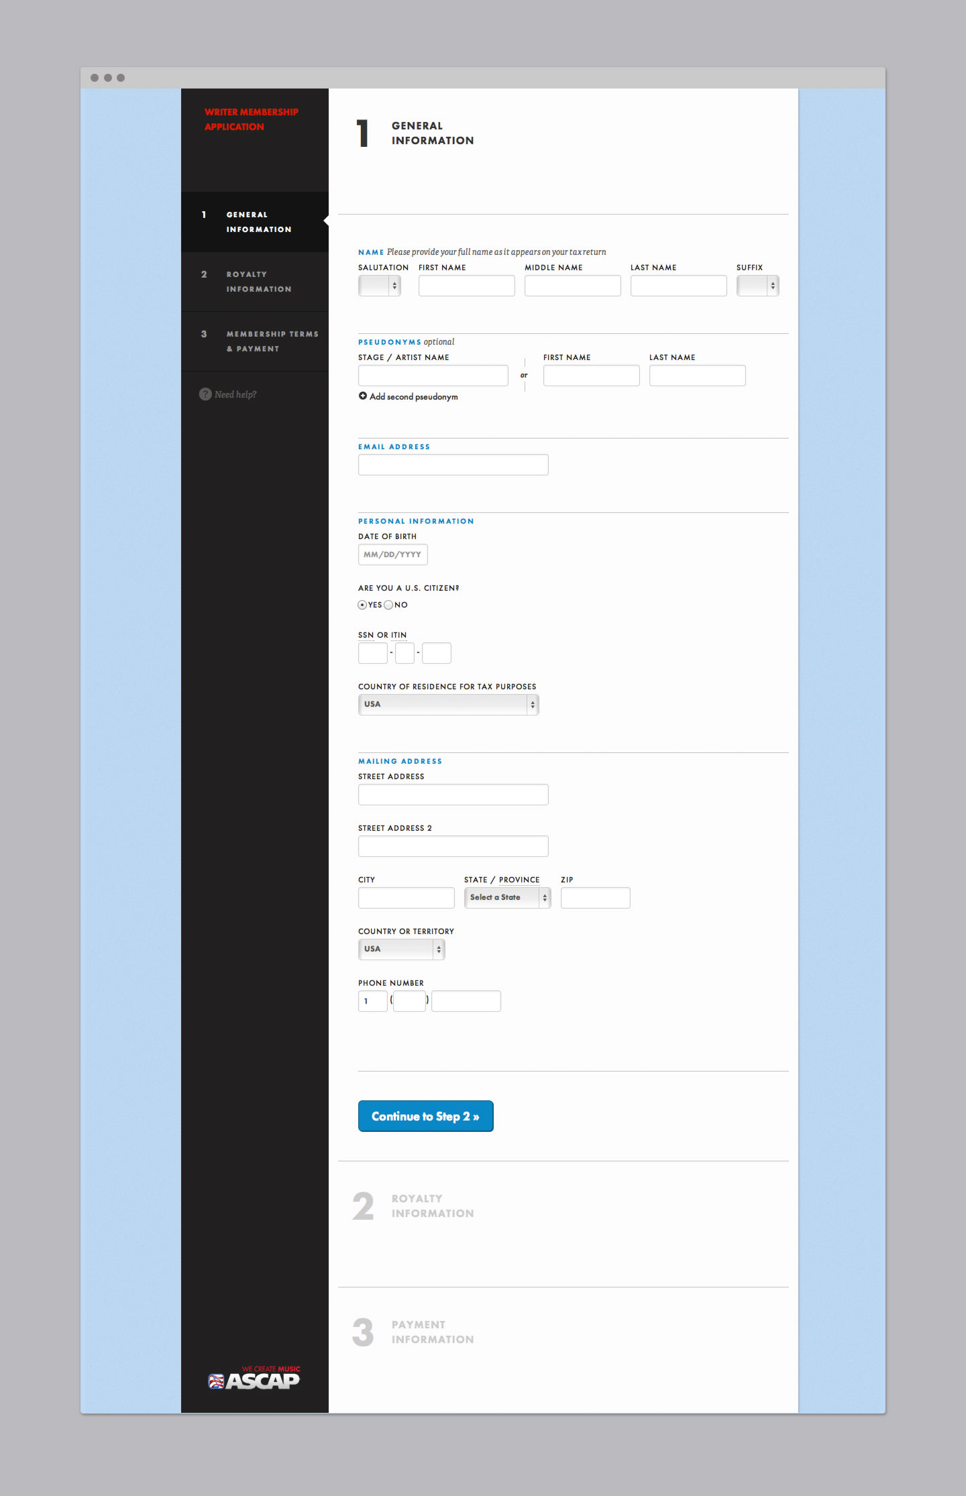
Task: Click the Stage / Artist Name field
Action: 433,376
